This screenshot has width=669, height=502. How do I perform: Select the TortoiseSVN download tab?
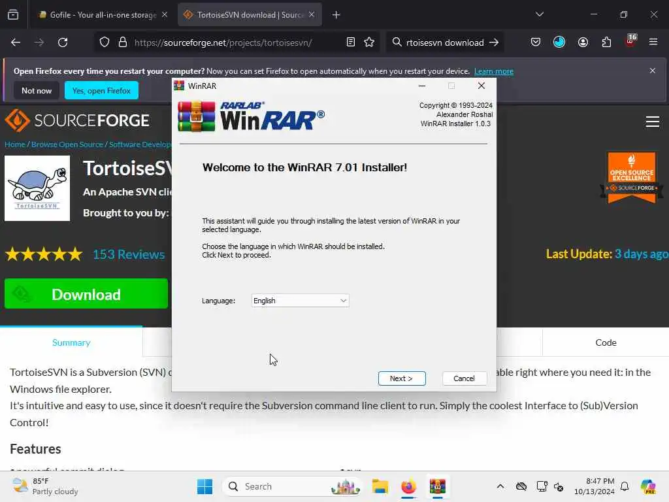tap(250, 15)
